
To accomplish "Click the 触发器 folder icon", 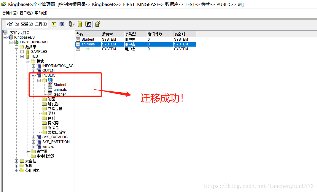I will point(44,104).
